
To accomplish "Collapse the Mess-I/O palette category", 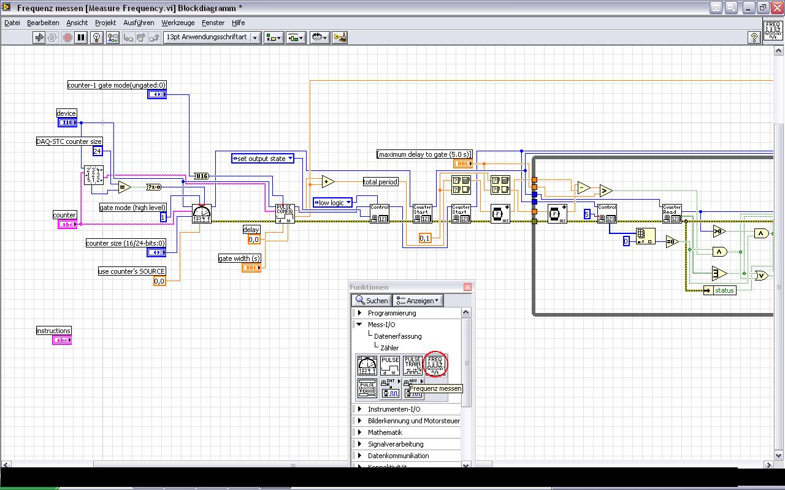I will (x=360, y=325).
